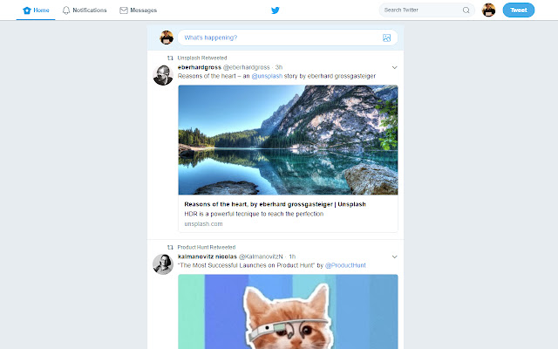Click the @KalmanovitzN handle
Image resolution: width=558 pixels, height=349 pixels.
point(261,257)
